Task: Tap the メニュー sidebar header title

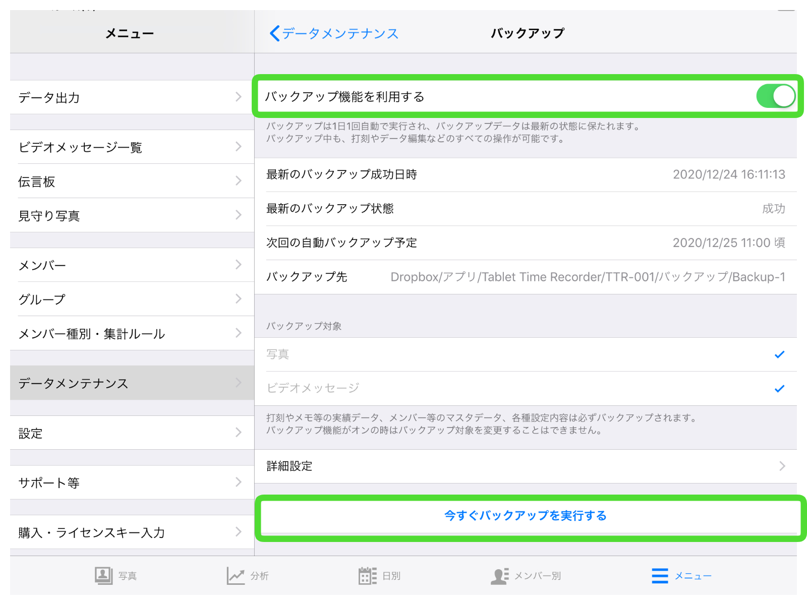Action: (x=130, y=34)
